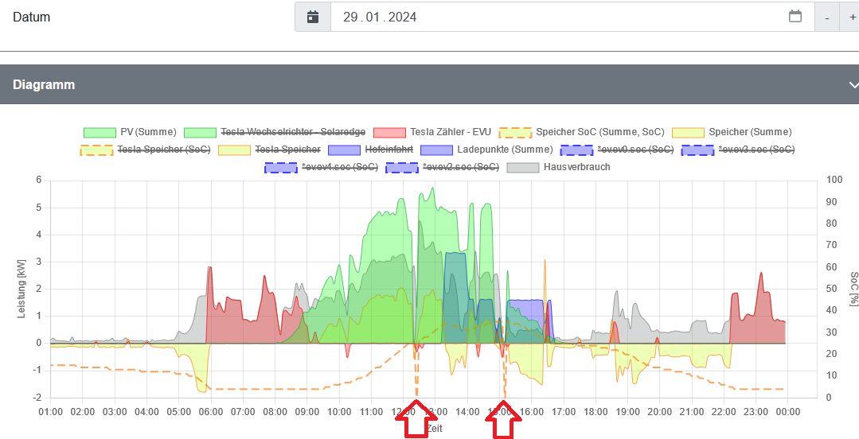Click the calendar icon left of the date
The height and width of the screenshot is (439, 859).
click(x=313, y=17)
